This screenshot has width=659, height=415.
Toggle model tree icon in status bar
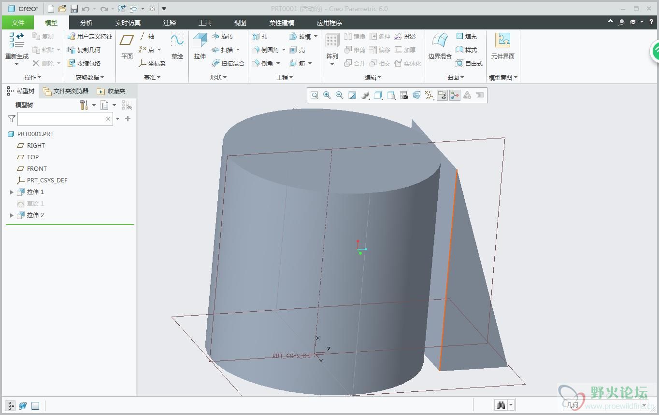11,406
